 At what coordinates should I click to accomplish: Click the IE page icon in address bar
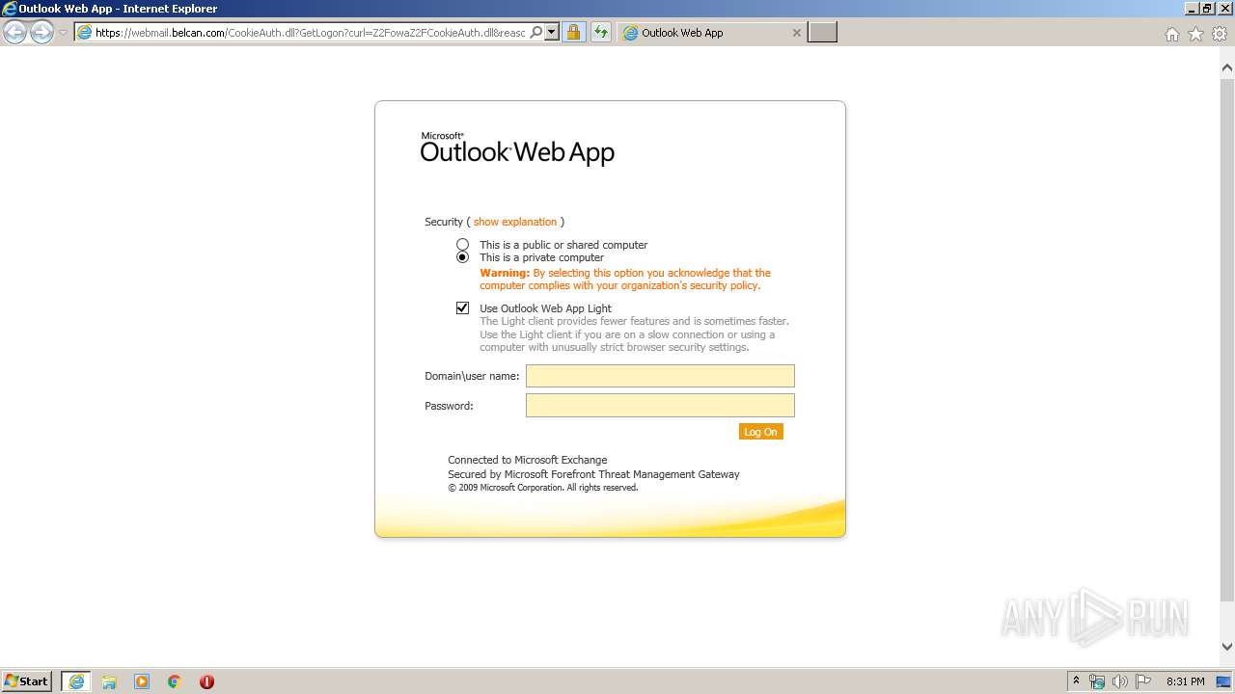click(x=84, y=33)
